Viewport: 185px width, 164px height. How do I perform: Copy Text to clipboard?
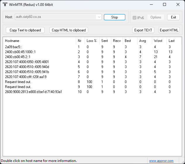click(25, 30)
